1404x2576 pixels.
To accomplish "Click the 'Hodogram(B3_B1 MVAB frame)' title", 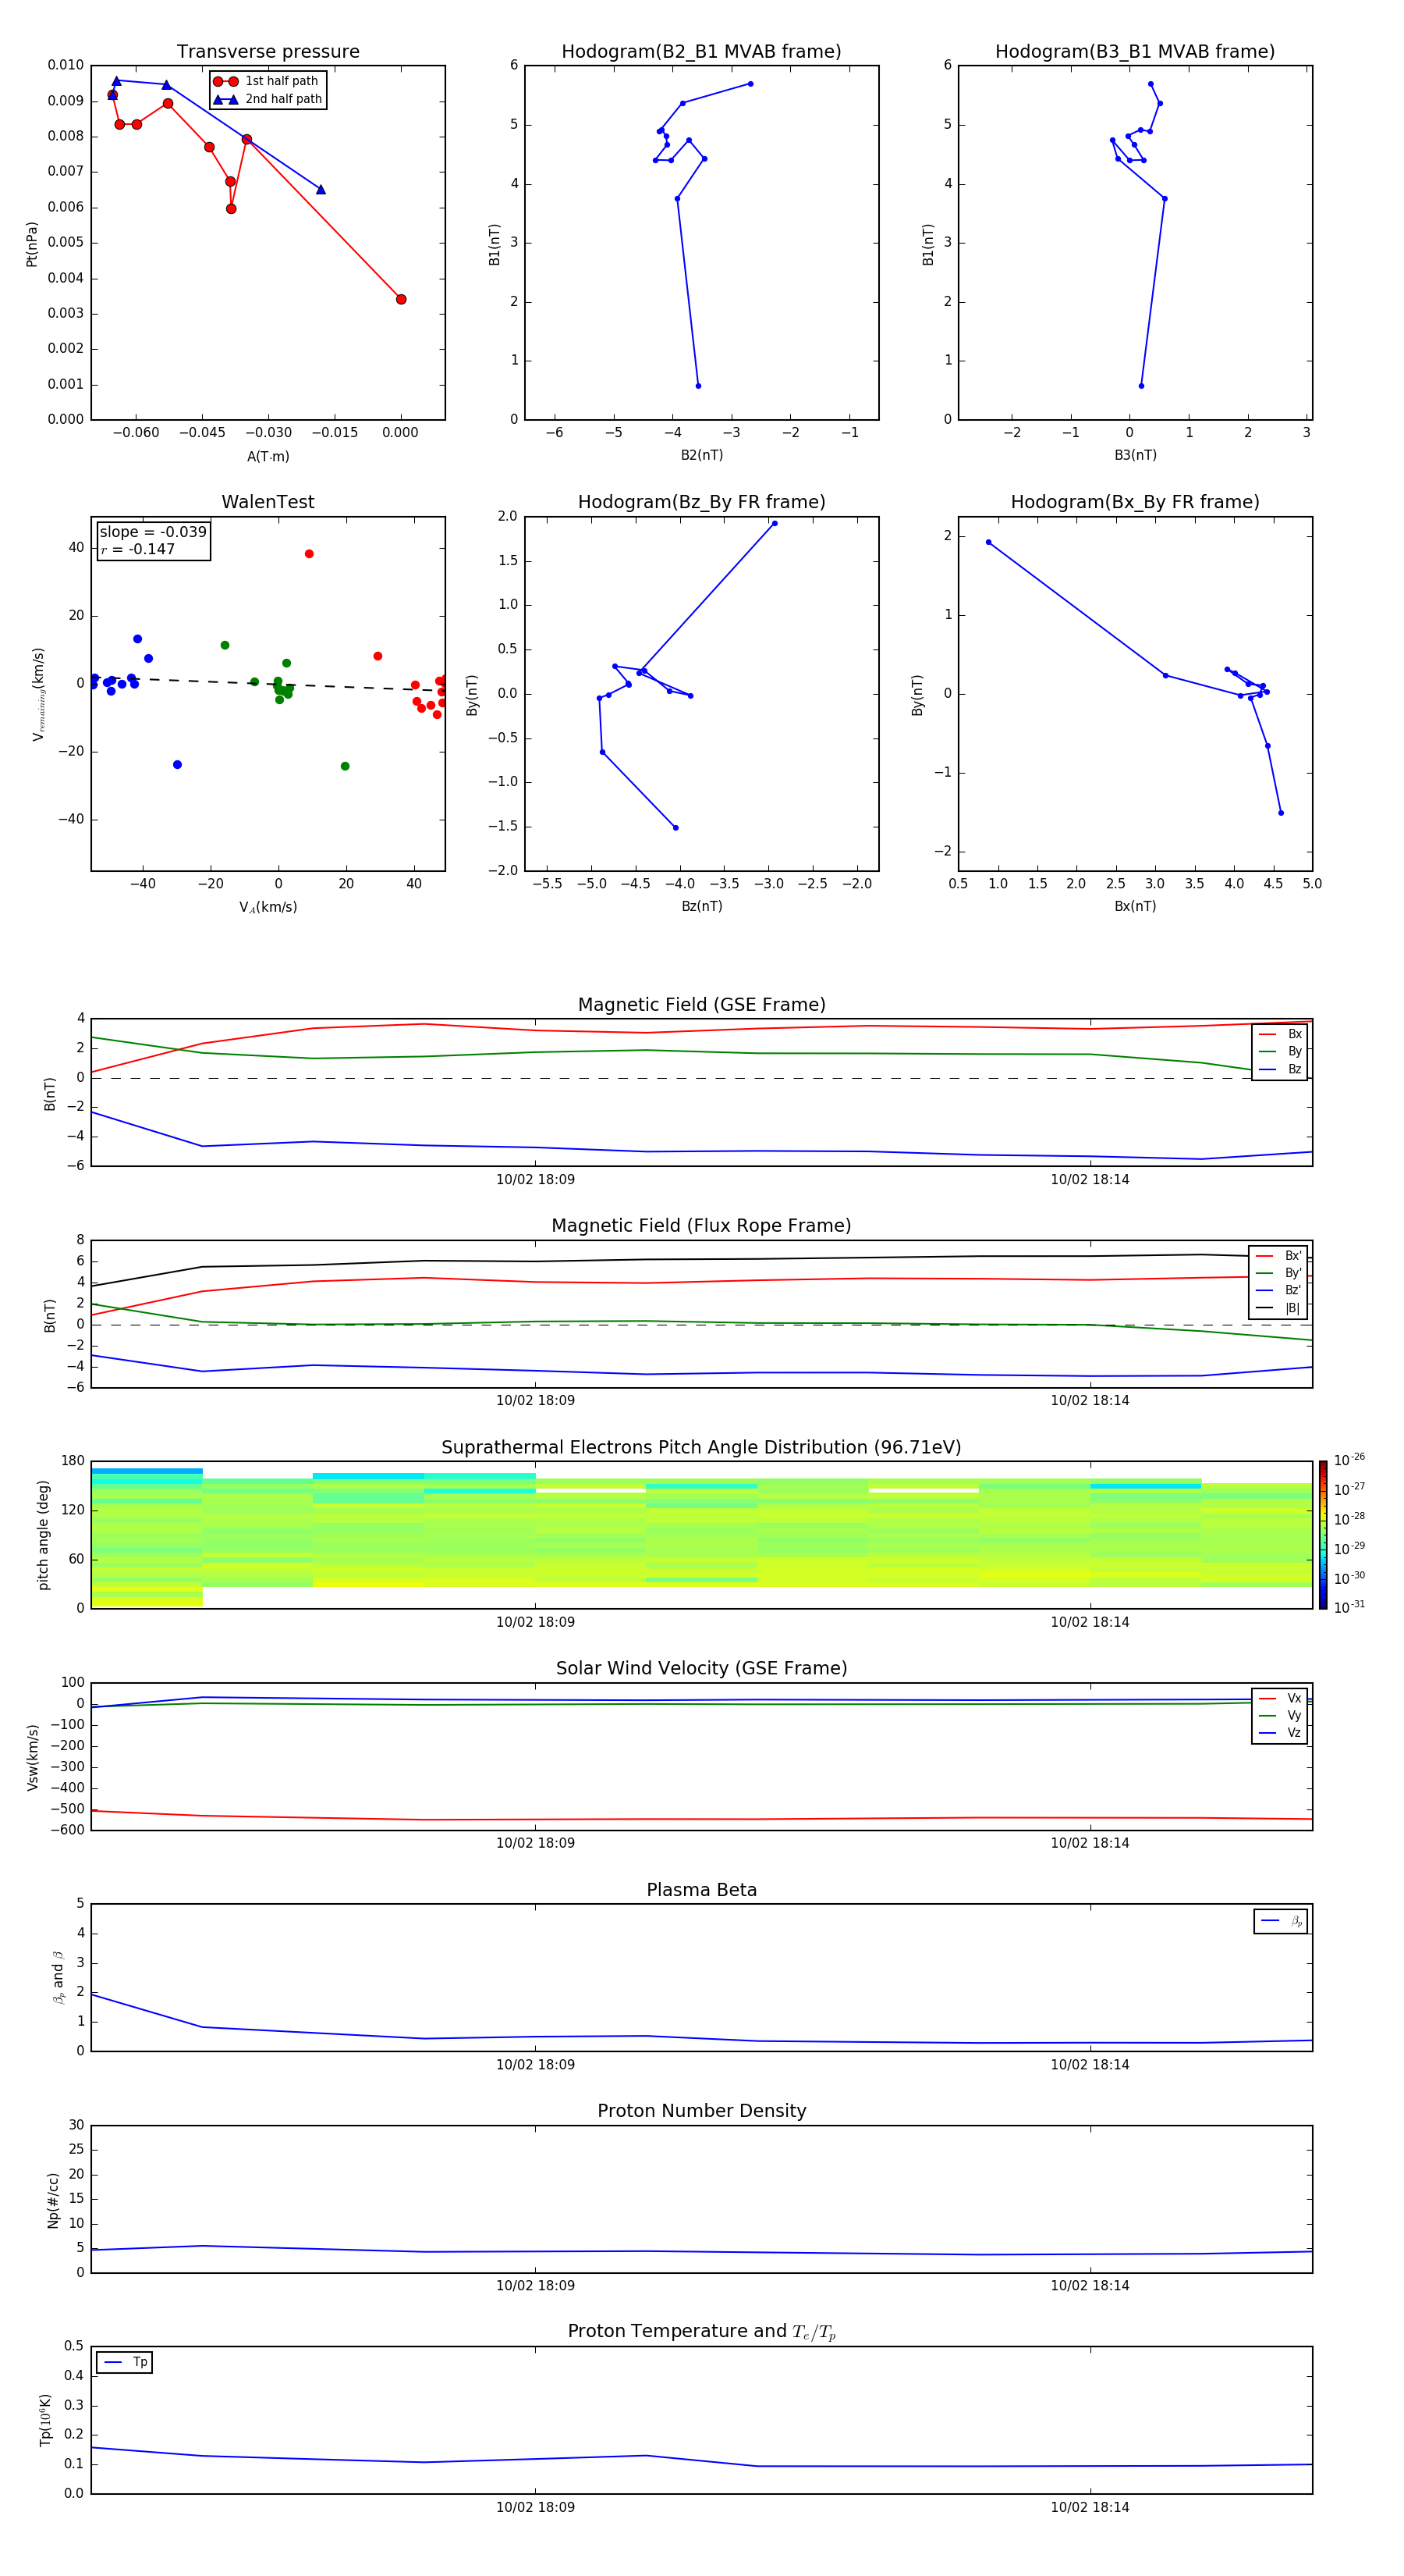I will click(x=1135, y=51).
